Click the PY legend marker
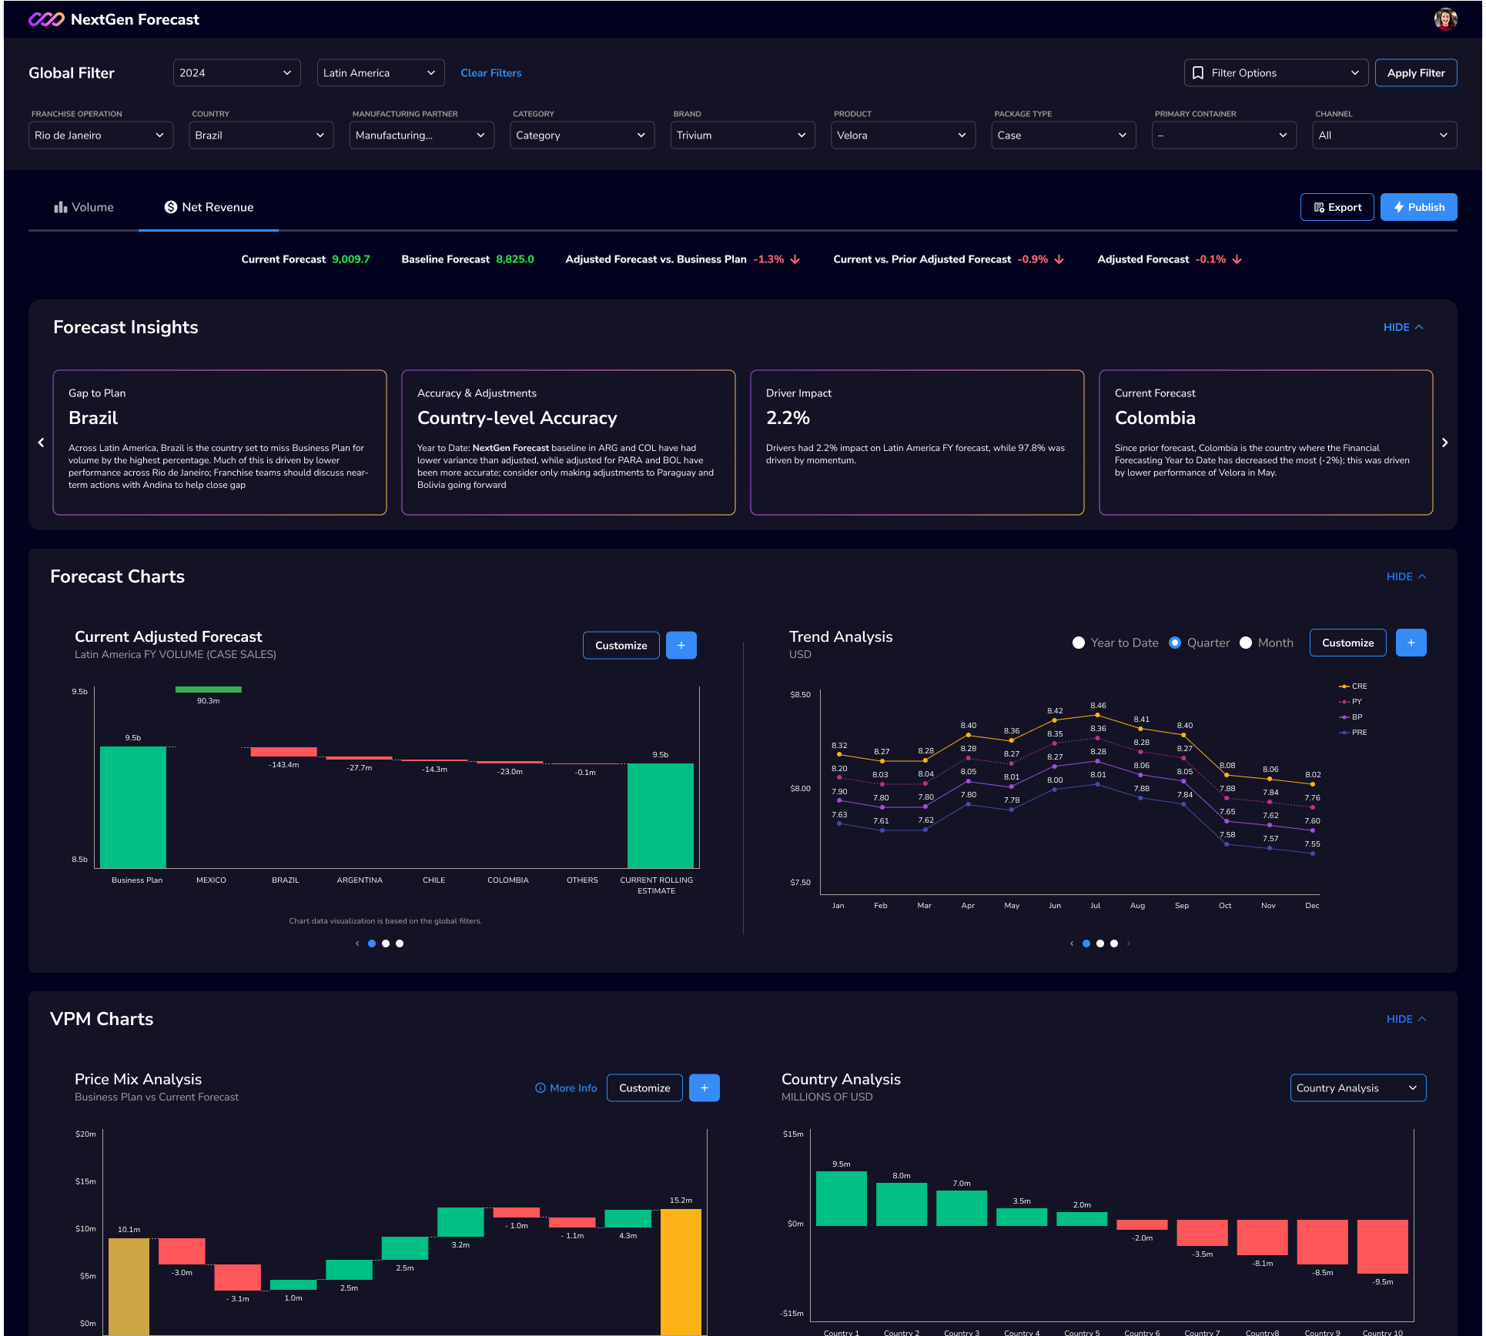This screenshot has width=1486, height=1336. tap(1344, 702)
